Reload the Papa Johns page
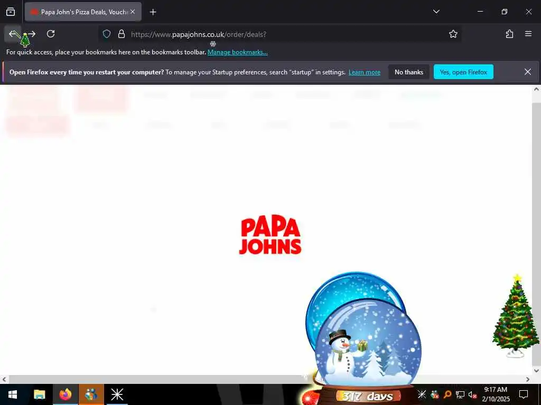The image size is (541, 405). (51, 34)
